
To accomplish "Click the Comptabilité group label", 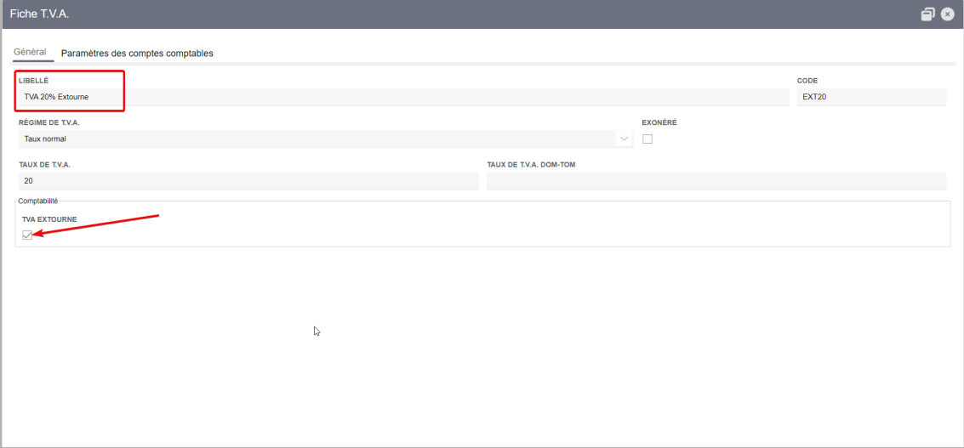I will coord(38,201).
